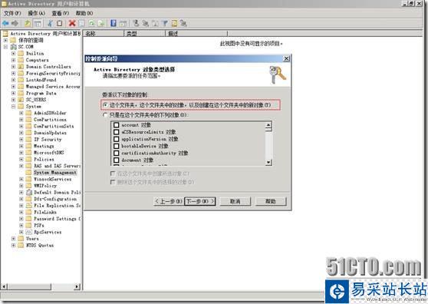Click the Export list toolbar icon
This screenshot has width=428, height=304.
tap(101, 24)
